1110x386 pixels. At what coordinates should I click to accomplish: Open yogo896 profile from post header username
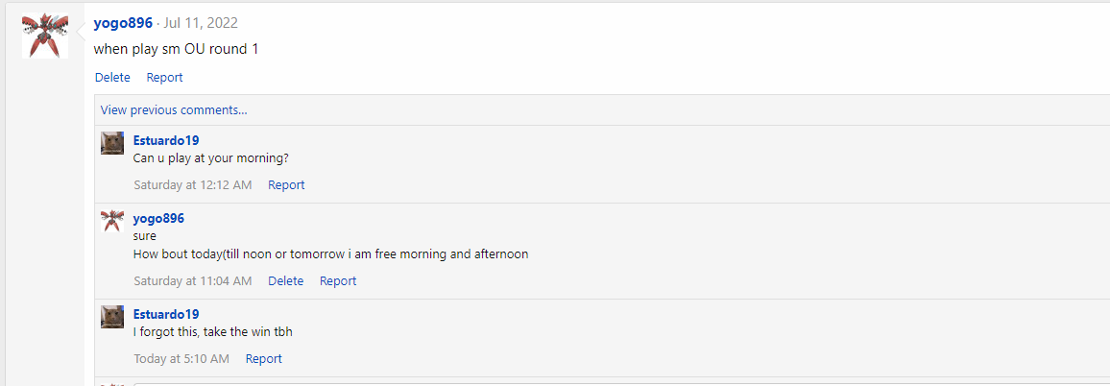click(x=123, y=23)
